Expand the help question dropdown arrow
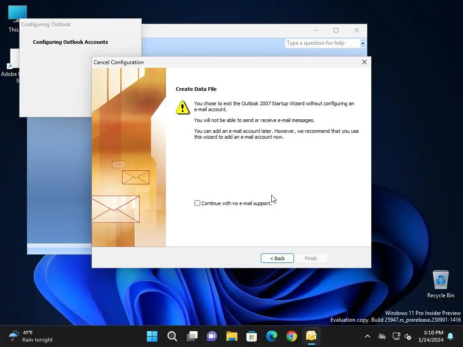 (363, 43)
